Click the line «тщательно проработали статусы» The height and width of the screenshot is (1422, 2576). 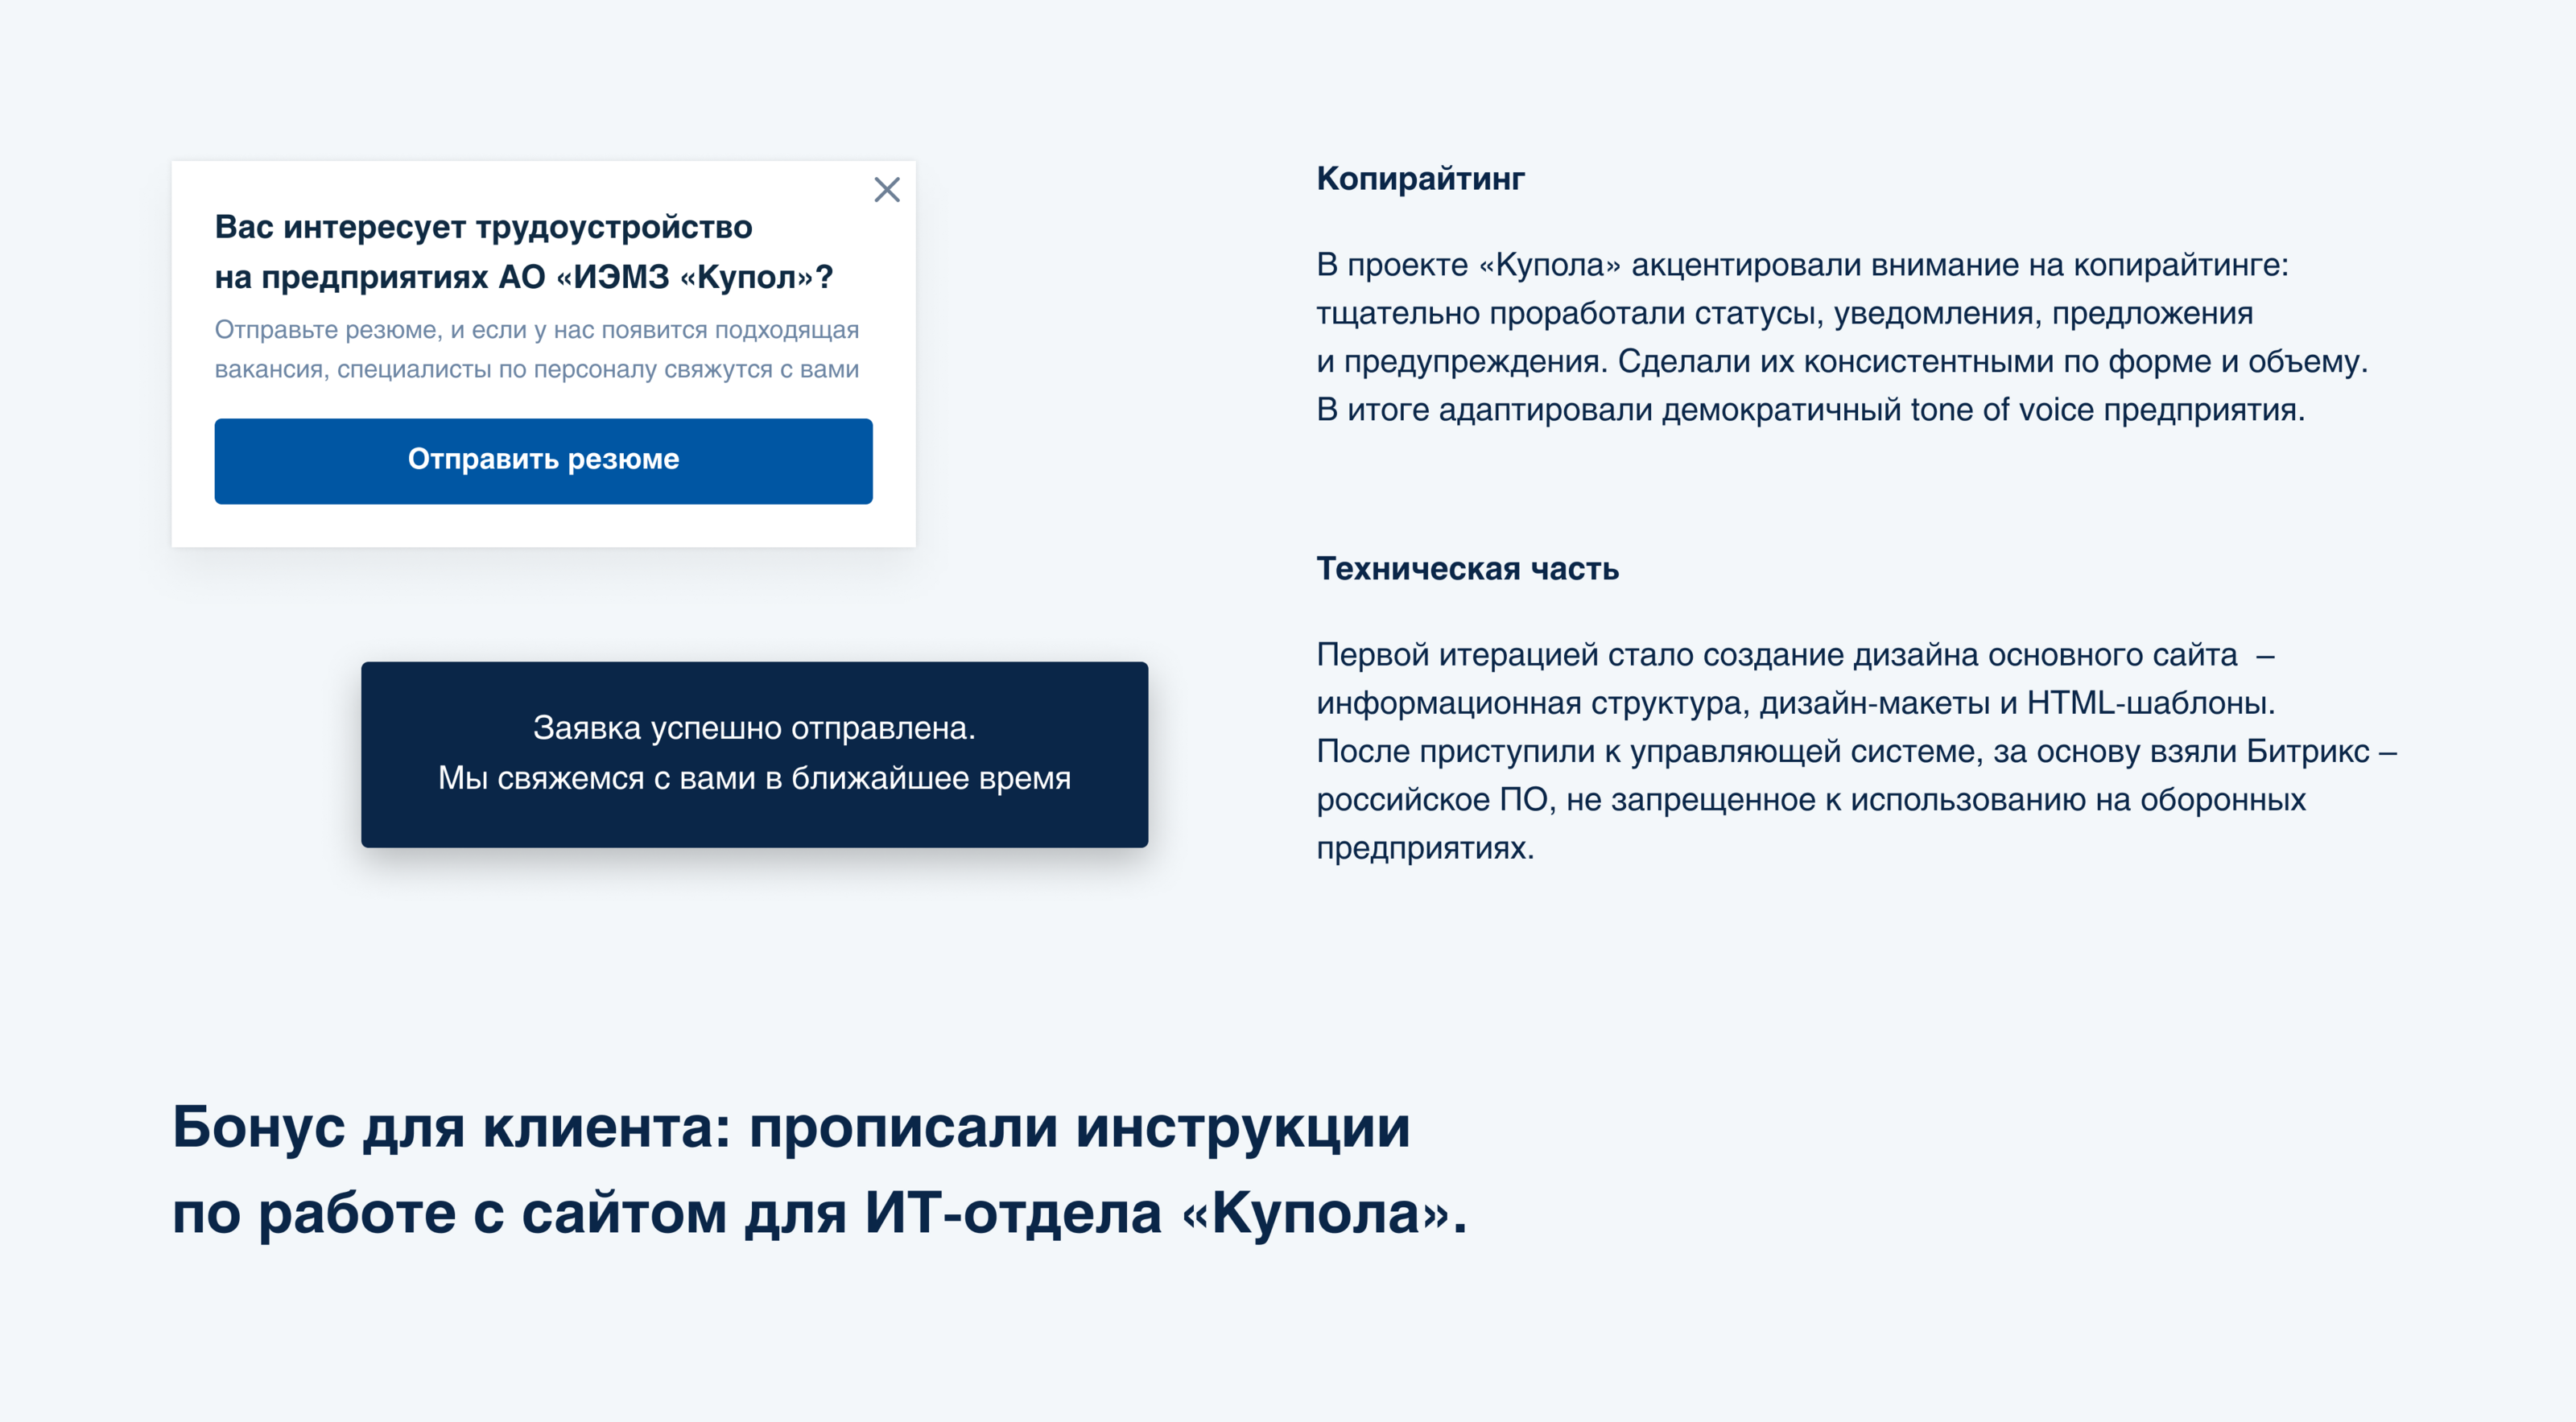click(1784, 313)
